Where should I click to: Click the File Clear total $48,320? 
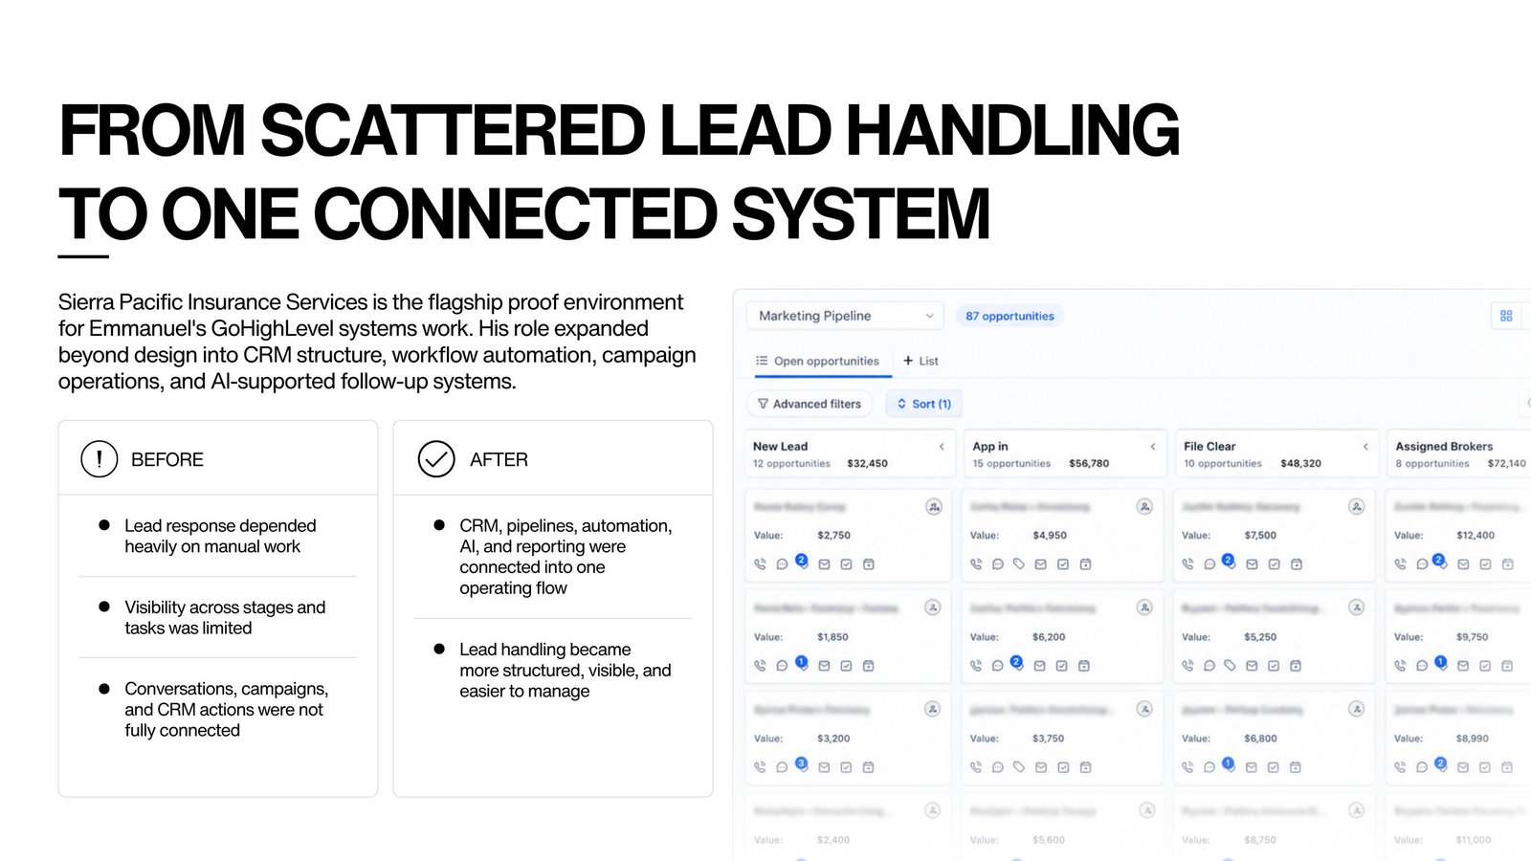(1300, 463)
